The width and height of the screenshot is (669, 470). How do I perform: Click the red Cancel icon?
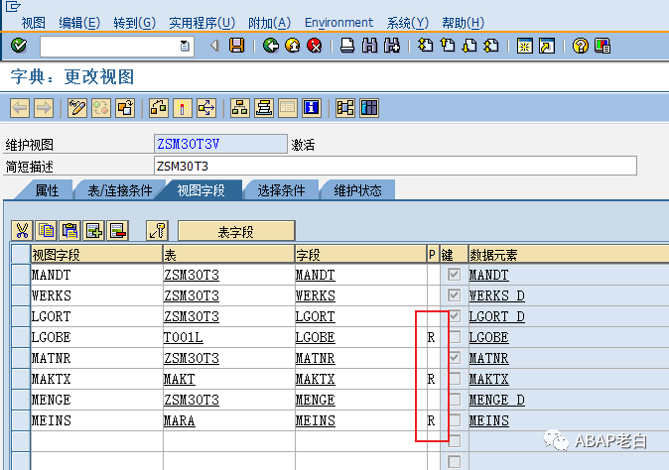pyautogui.click(x=315, y=46)
